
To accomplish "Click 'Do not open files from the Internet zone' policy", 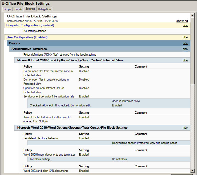I will [48, 73].
